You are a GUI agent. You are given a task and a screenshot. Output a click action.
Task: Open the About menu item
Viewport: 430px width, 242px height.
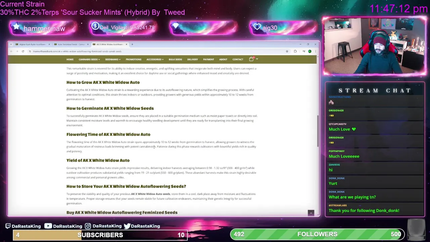(223, 59)
